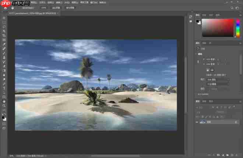Select the Hand tool
Screen dimensions: 243x158
pos(4,101)
